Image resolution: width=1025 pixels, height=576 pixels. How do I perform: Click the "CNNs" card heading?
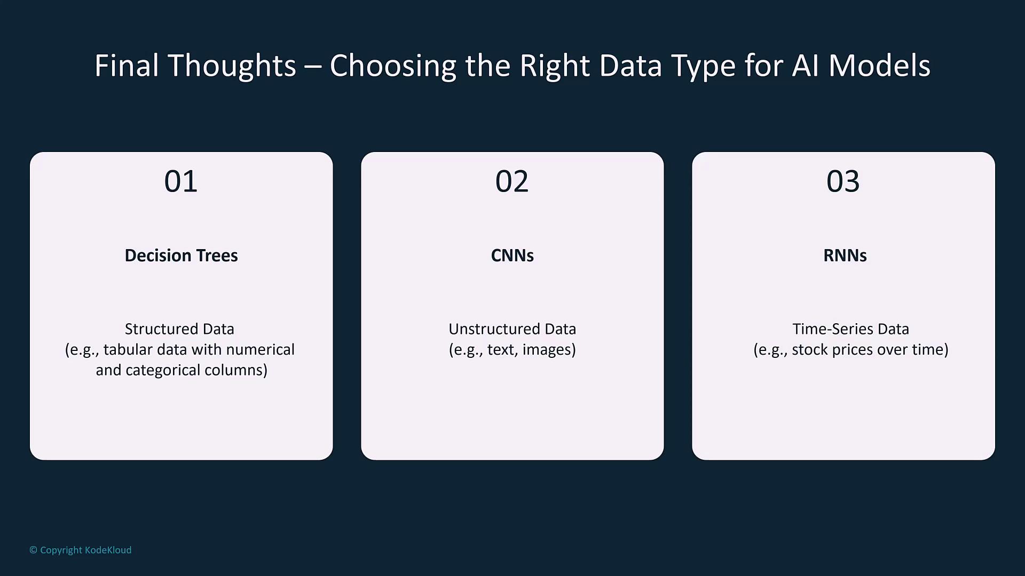coord(512,255)
